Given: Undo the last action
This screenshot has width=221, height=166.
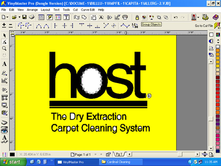Looking at the screenshot, I should pos(176,17).
